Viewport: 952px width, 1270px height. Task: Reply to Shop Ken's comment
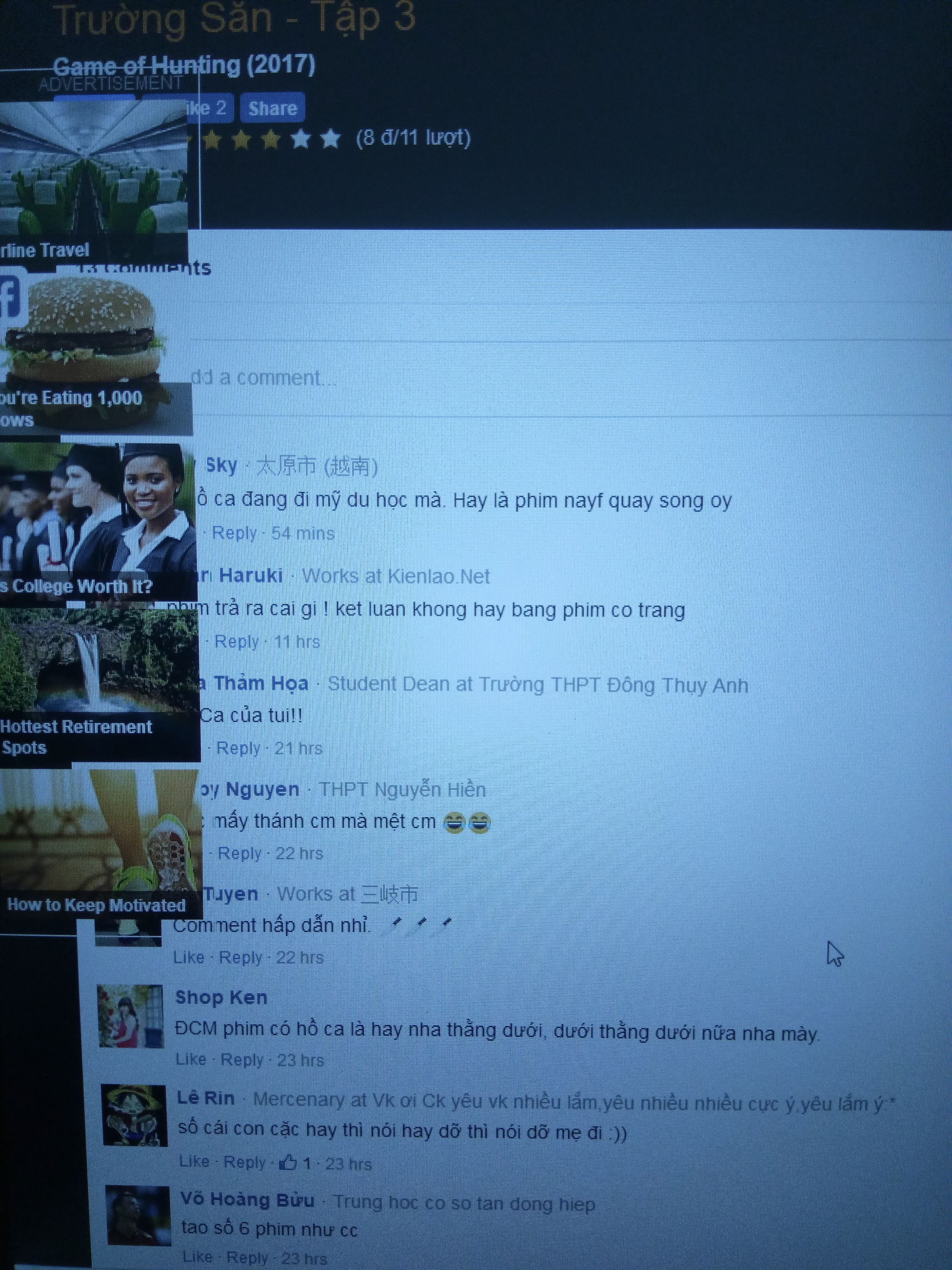[x=243, y=1060]
